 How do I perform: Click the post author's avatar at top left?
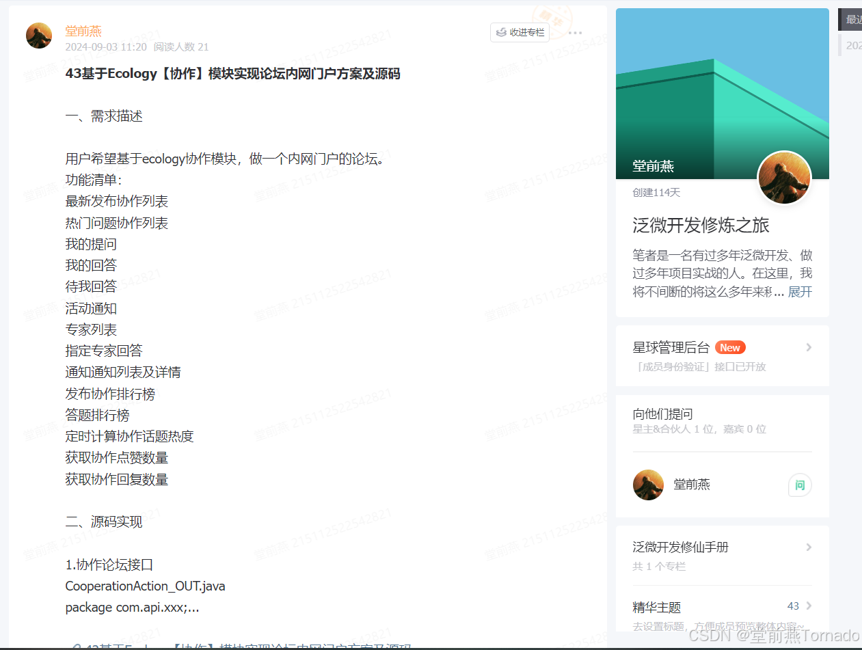39,36
